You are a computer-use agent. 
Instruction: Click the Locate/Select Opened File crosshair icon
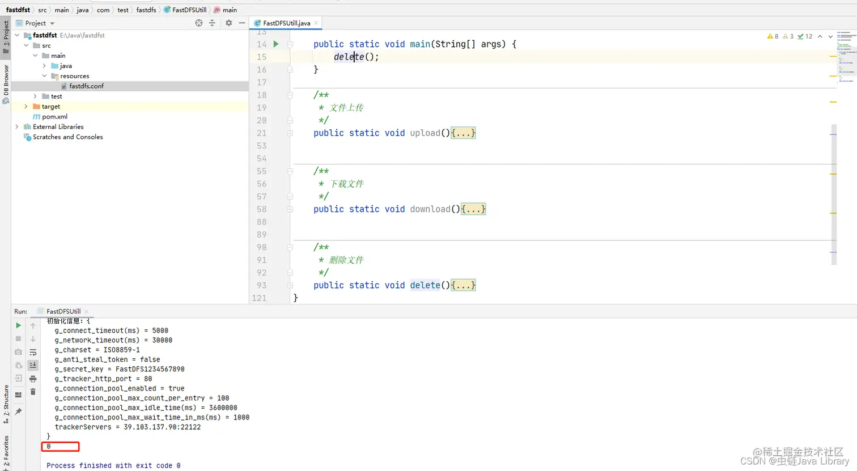[198, 23]
